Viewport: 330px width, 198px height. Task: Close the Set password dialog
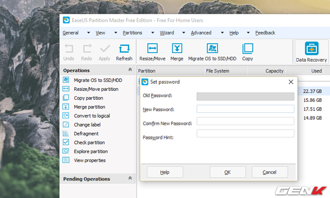click(x=291, y=82)
